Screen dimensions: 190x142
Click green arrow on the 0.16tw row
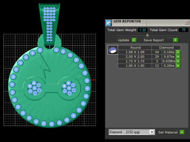tap(178, 52)
